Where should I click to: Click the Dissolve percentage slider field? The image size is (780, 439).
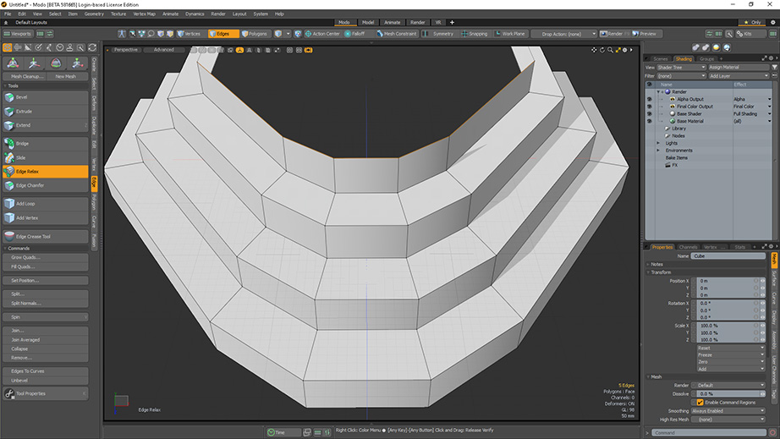pos(728,393)
